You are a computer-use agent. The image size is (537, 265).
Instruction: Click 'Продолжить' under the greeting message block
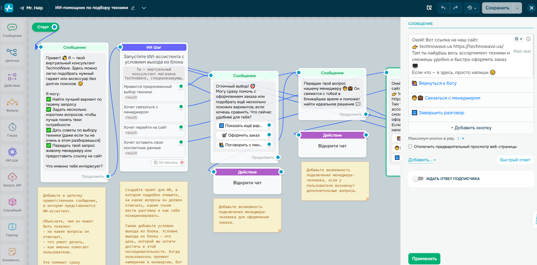(93, 176)
